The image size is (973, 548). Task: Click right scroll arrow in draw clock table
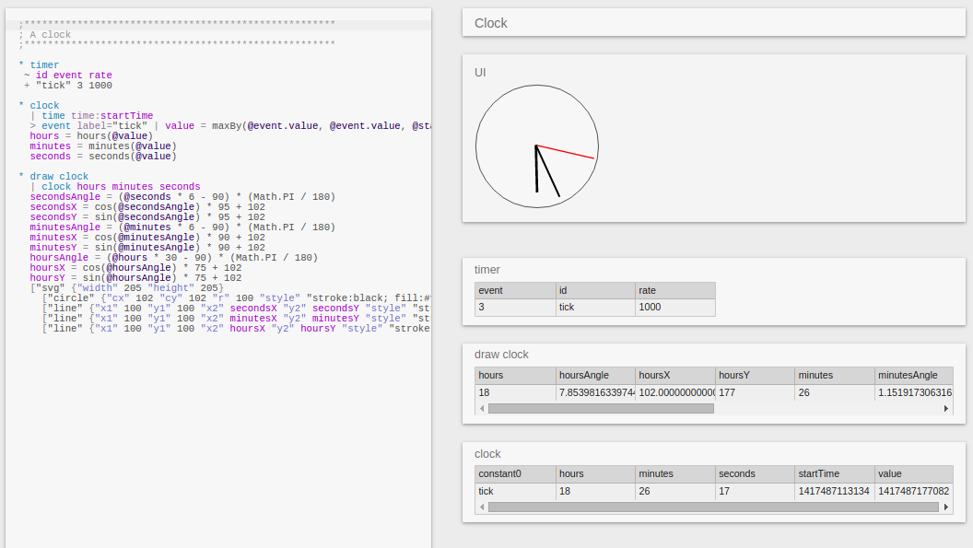[x=946, y=408]
